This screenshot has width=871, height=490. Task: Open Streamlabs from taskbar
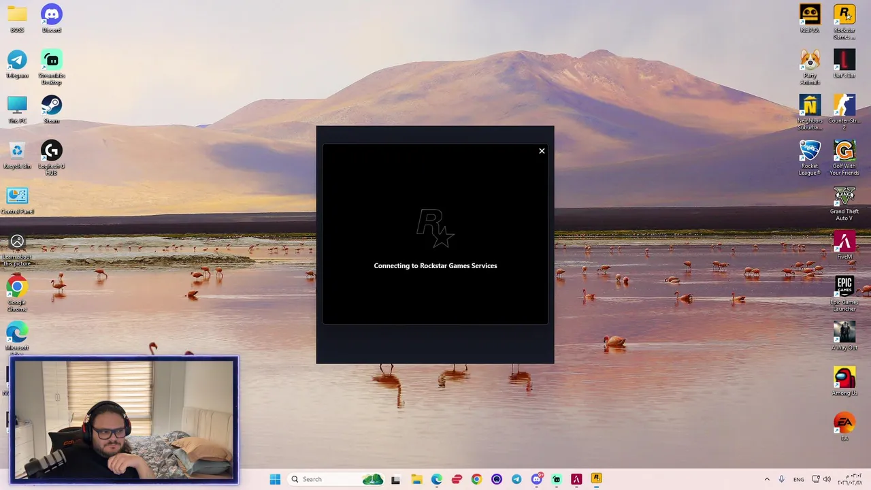[557, 479]
